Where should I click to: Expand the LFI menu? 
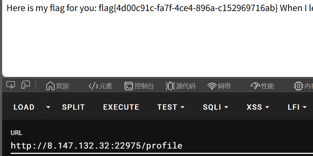coord(297,107)
